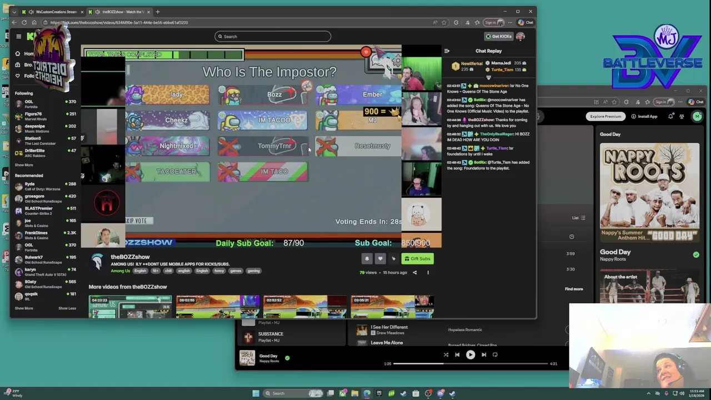Open Ryda channel in Recommended list

[46, 186]
